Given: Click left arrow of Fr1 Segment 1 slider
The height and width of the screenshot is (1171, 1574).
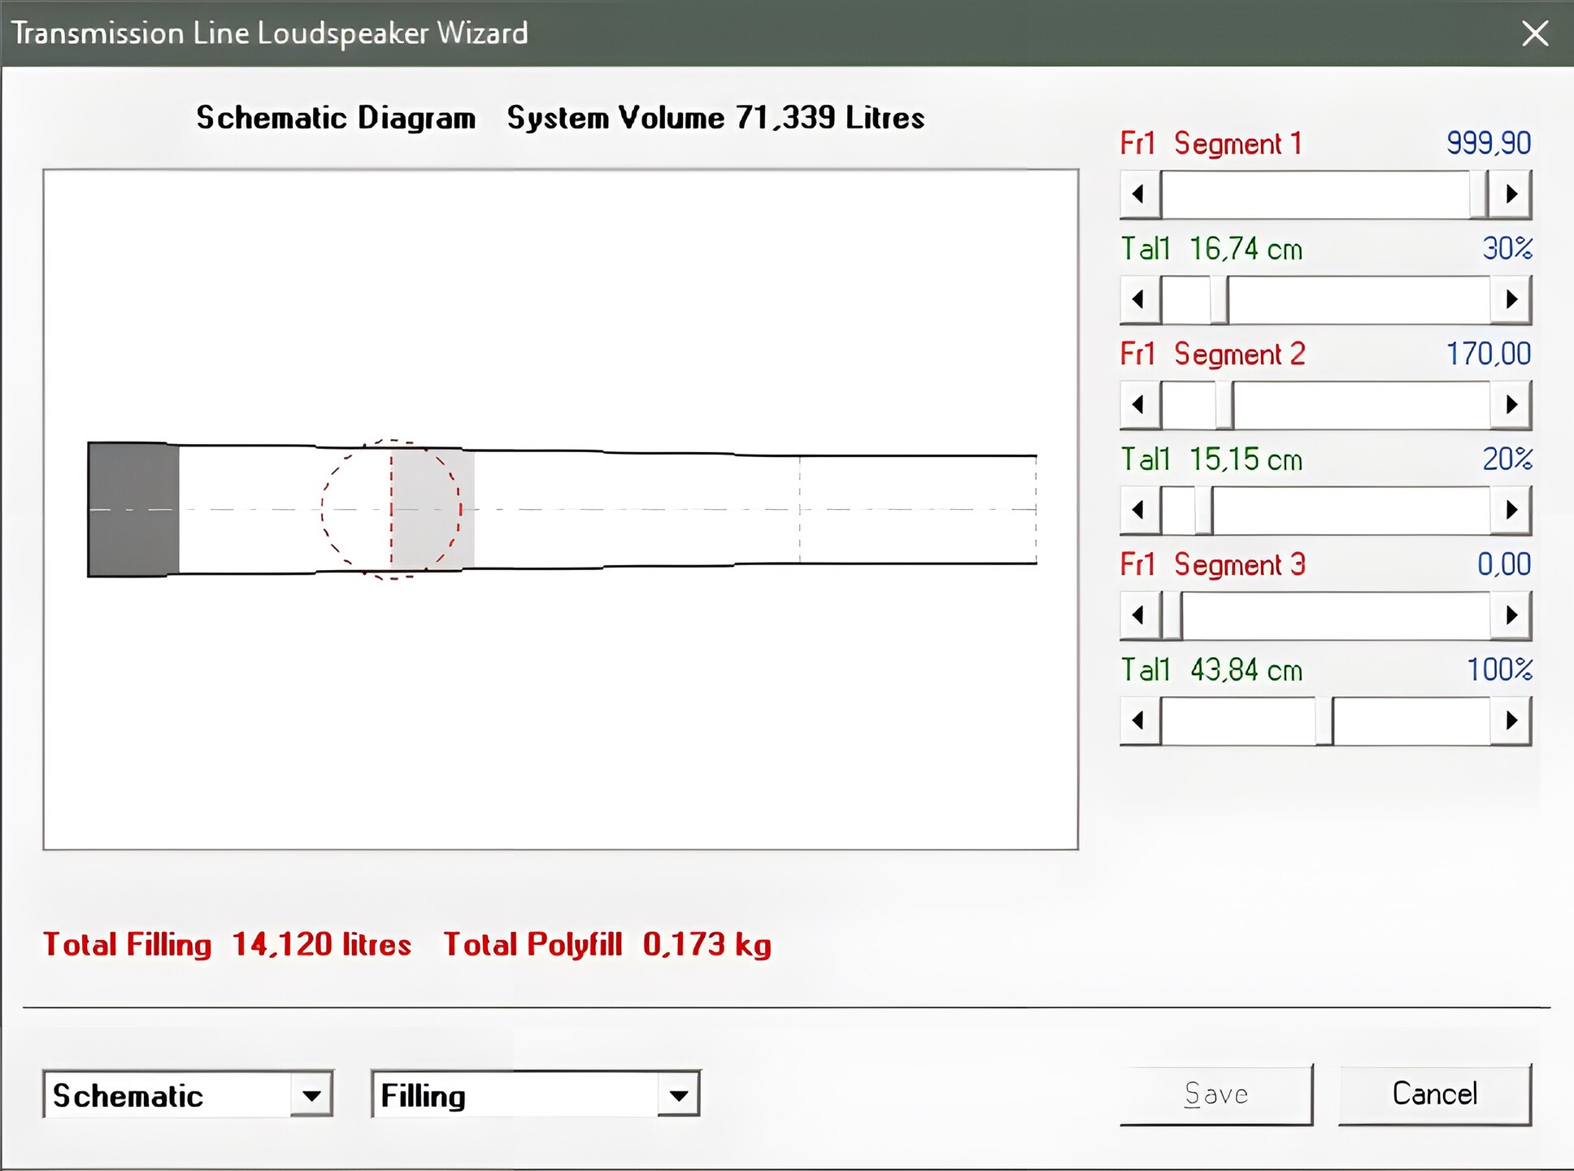Looking at the screenshot, I should tap(1139, 194).
